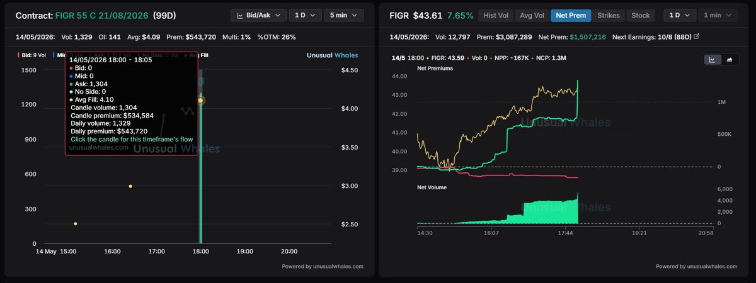
Task: Open the Bid/Ask chart type dropdown
Action: (259, 15)
